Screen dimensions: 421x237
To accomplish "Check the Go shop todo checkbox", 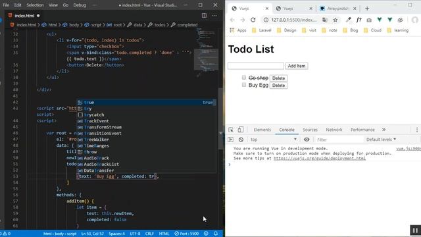I will point(244,78).
